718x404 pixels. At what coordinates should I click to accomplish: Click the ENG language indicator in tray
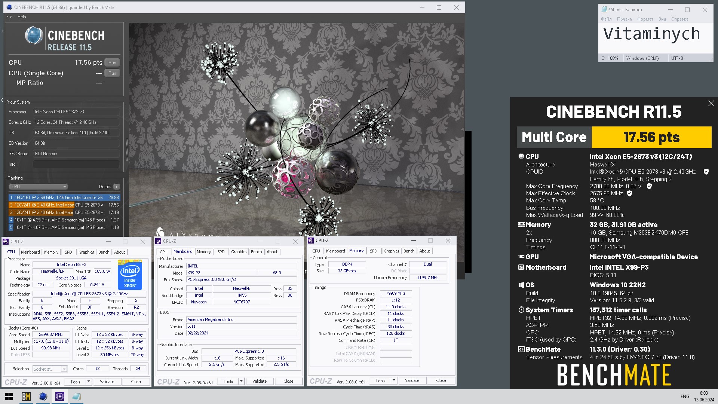tap(685, 397)
